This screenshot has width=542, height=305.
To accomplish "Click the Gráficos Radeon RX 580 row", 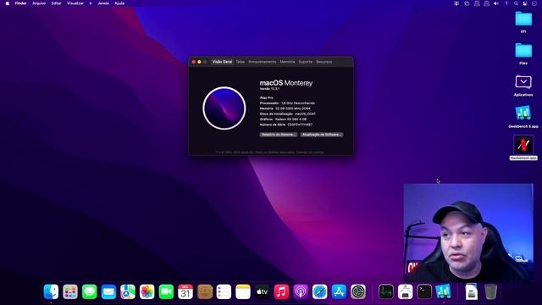I will (283, 119).
